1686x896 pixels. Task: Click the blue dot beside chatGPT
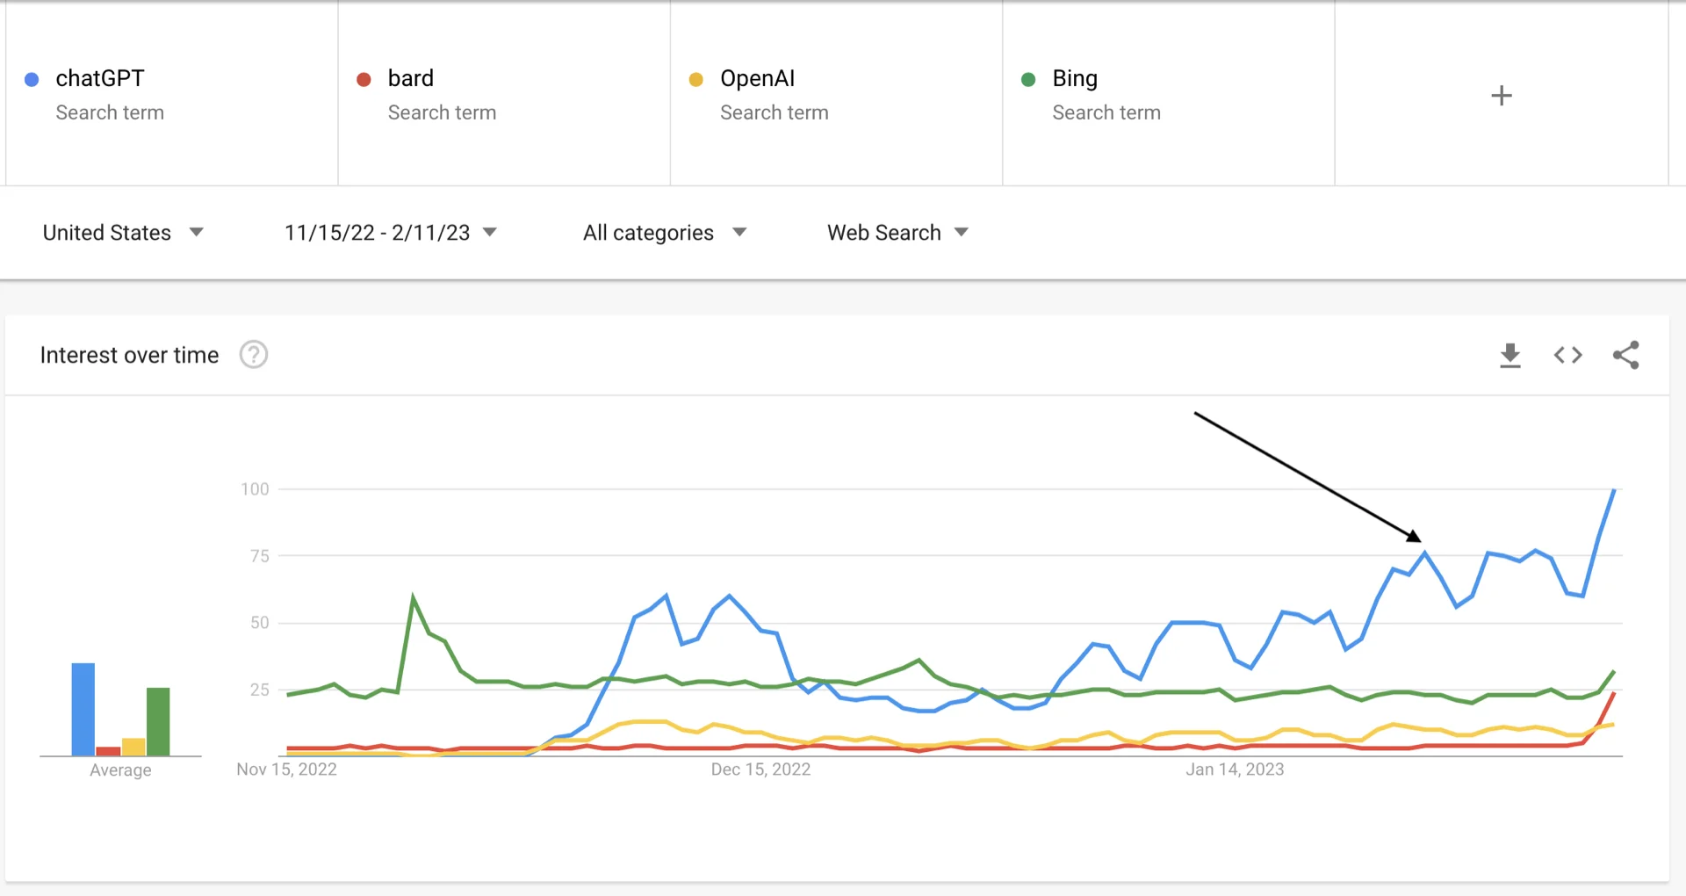click(x=32, y=80)
